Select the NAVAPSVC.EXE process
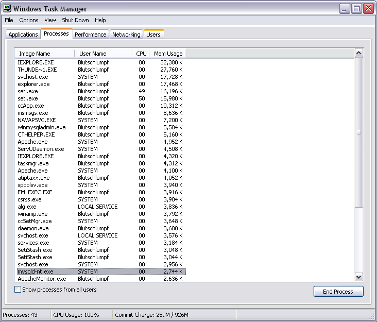Viewport: 377px width, 322px height. [101, 120]
